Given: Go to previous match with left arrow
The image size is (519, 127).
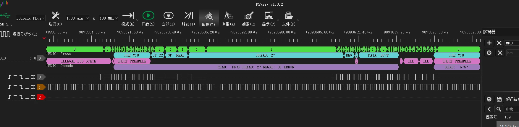Looking at the screenshot, I should tap(489, 109).
